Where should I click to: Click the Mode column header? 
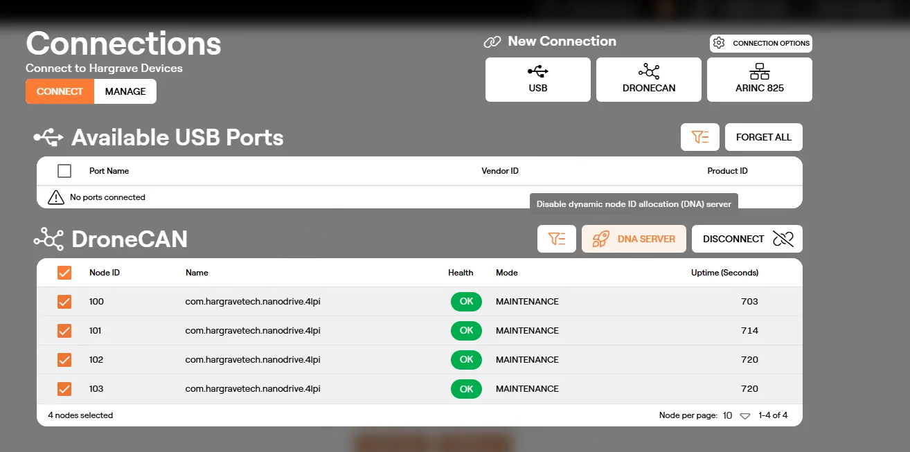507,273
